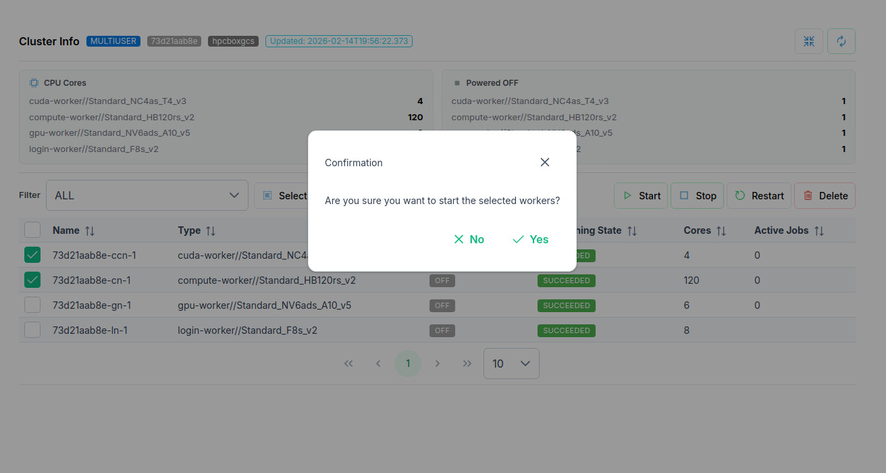Click the CPU Cores chip icon
This screenshot has height=473, width=886.
(34, 82)
